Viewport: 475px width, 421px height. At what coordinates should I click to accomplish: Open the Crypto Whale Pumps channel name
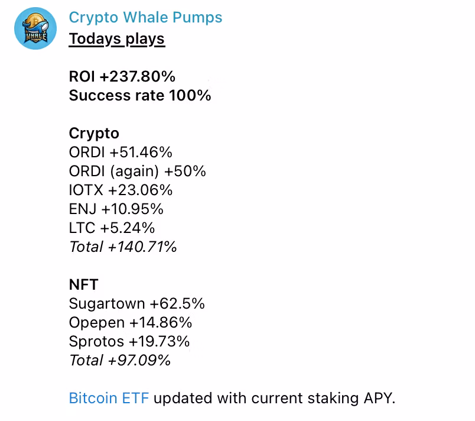(x=145, y=17)
